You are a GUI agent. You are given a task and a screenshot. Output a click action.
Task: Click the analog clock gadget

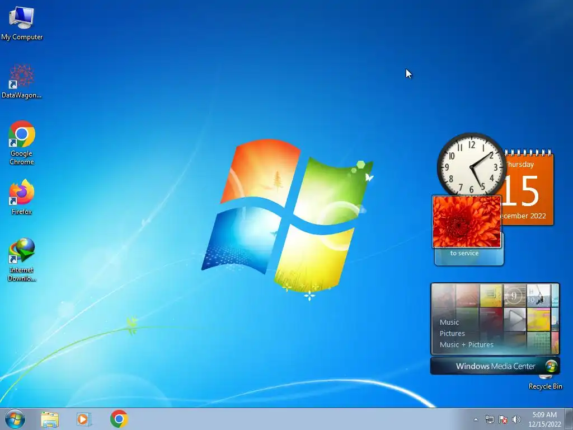pos(471,165)
